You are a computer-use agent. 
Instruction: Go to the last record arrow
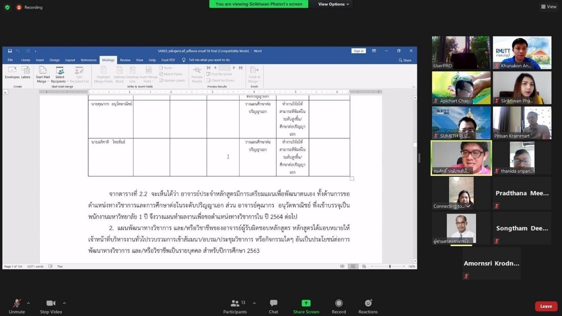241,68
